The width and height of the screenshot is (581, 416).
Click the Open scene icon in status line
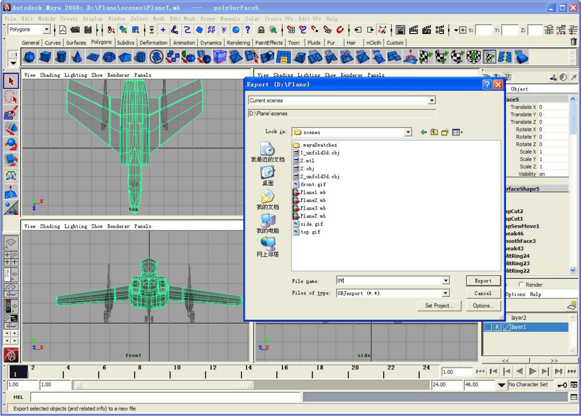[x=76, y=30]
